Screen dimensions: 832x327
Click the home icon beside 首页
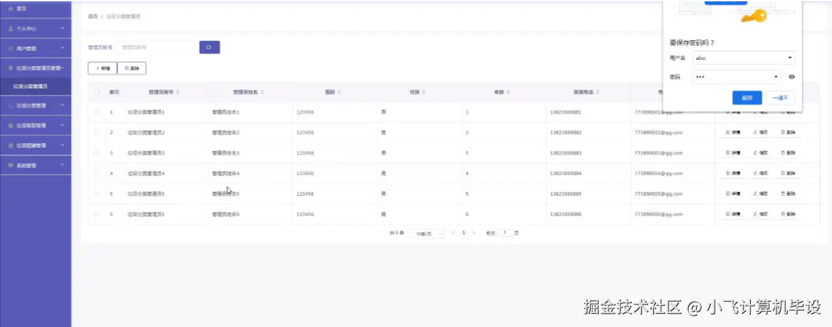coord(11,9)
